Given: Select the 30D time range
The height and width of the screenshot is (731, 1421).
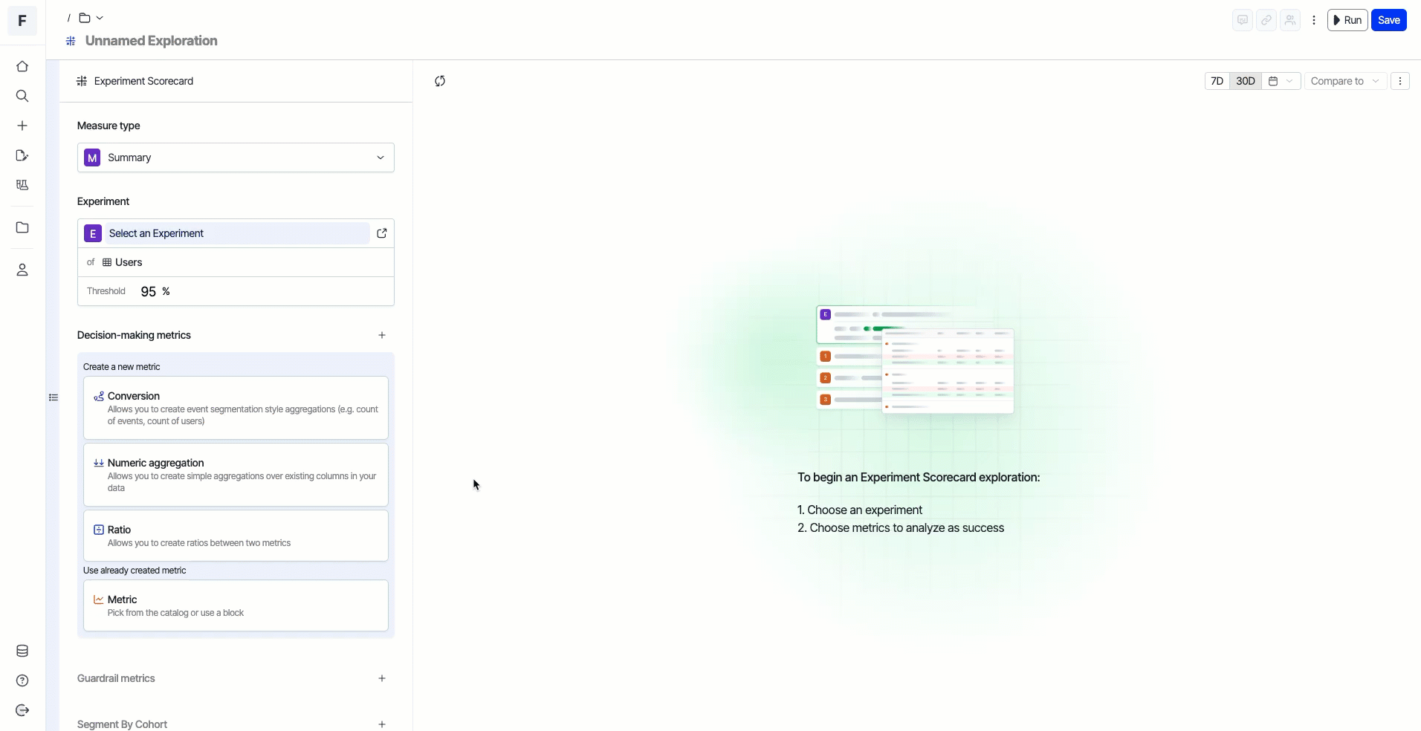Looking at the screenshot, I should click(1246, 81).
